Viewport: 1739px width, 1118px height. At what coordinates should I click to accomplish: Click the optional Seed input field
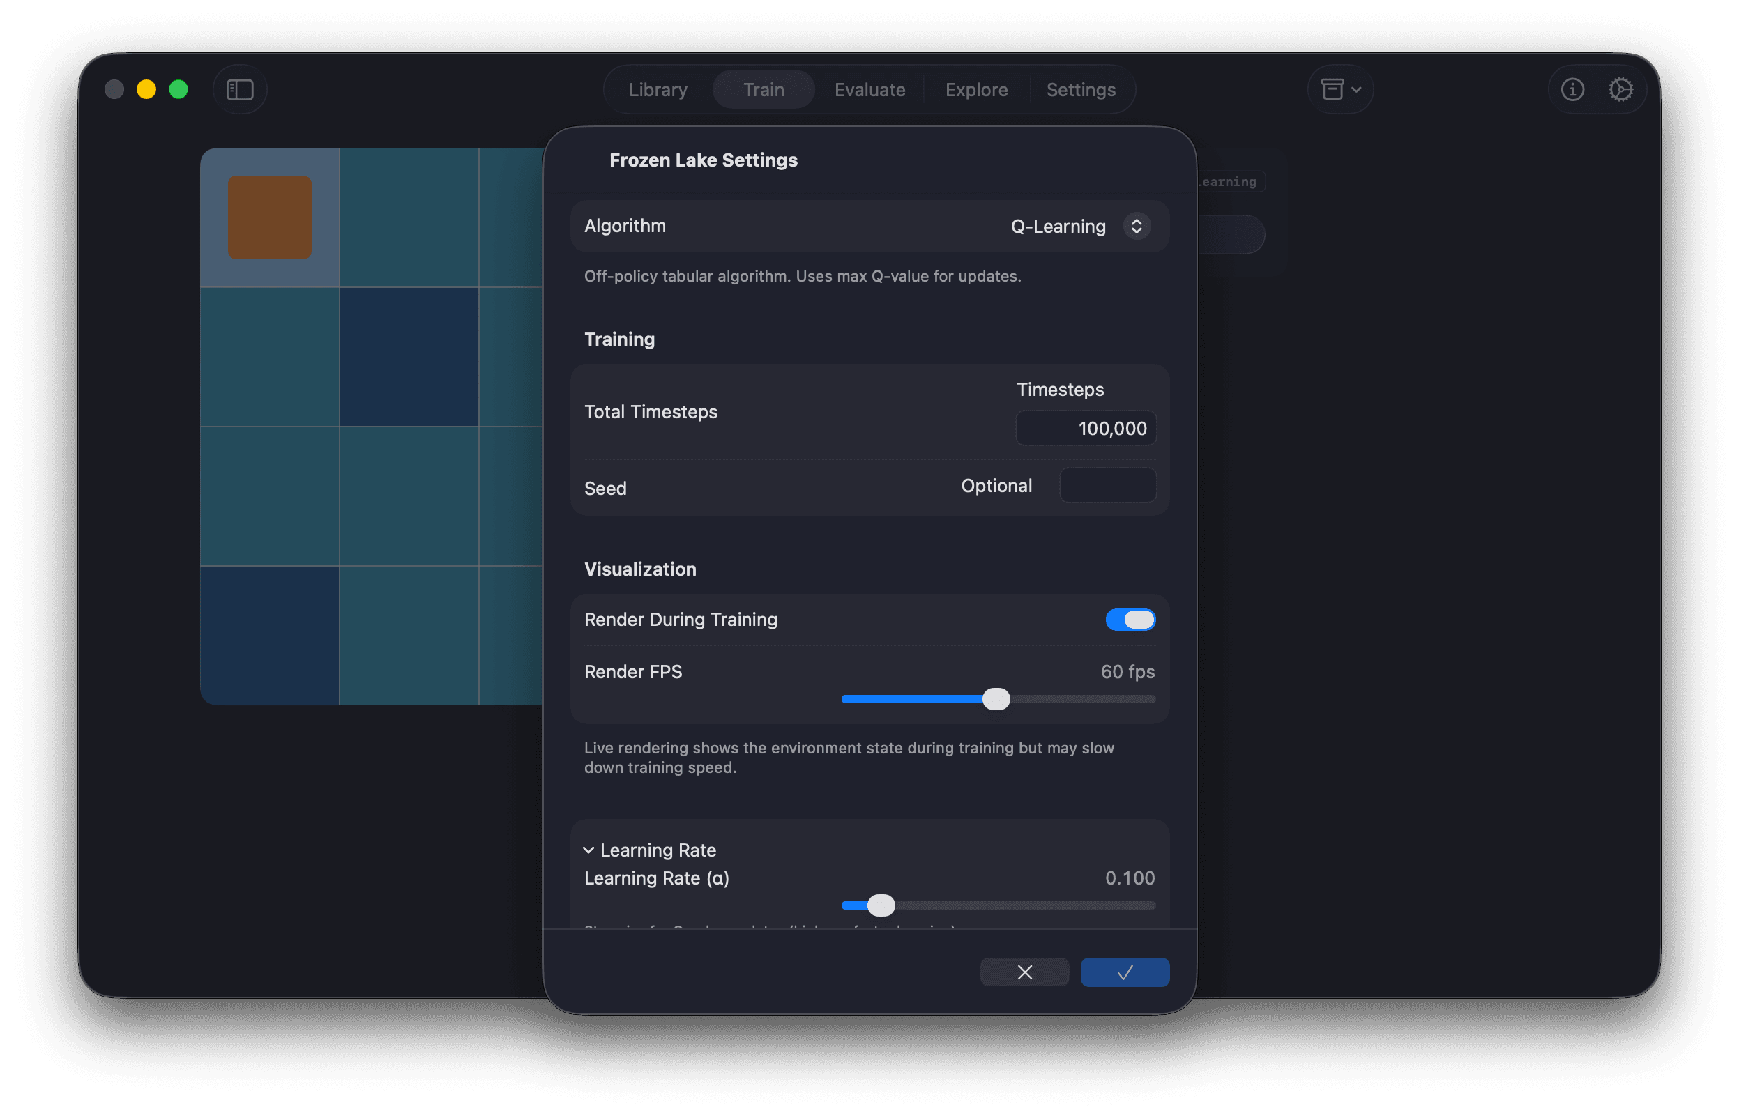pos(1107,486)
